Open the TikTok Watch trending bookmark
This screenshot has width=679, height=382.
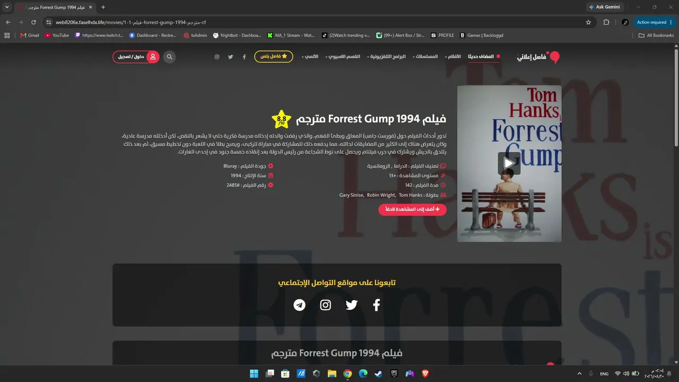(x=346, y=36)
